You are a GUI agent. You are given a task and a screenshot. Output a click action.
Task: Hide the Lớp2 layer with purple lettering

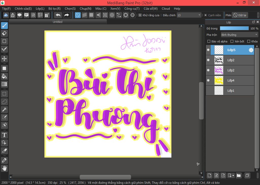coord(208,70)
